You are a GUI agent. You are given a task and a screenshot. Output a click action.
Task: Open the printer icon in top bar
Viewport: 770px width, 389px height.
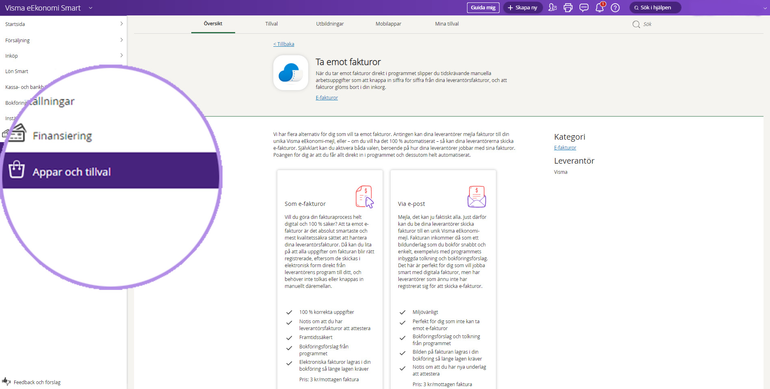pos(568,8)
